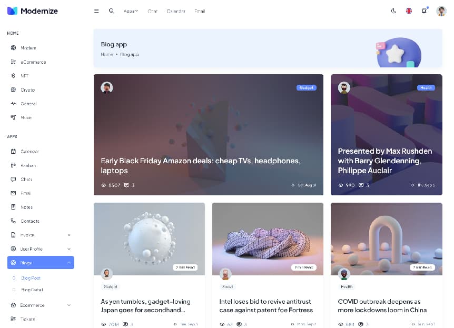
Task: Open the Intel antitrust blog post title
Action: click(x=266, y=306)
